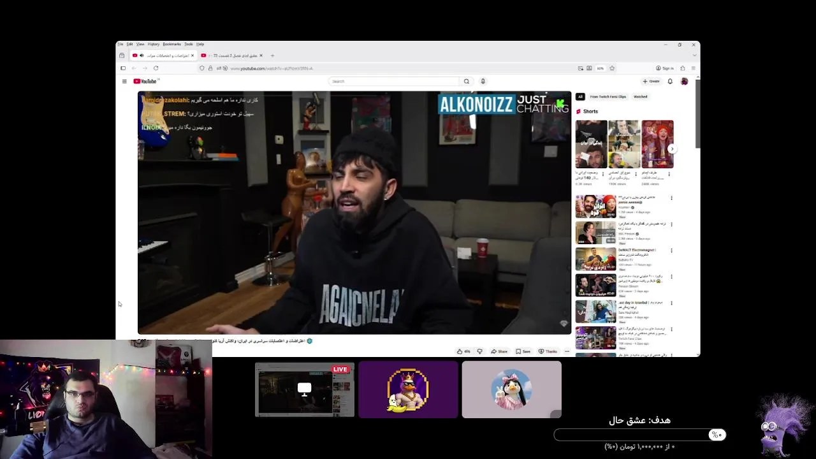Open Firefox View icon left of tabs

[122, 55]
